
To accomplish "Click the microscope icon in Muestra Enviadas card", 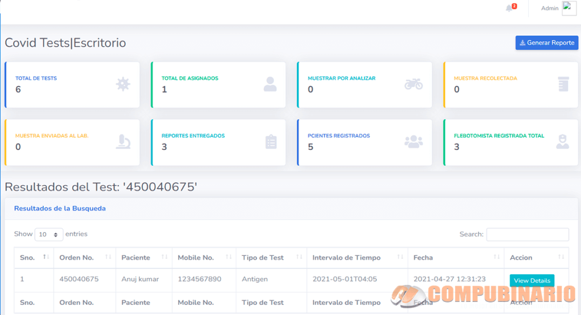I will [x=123, y=142].
